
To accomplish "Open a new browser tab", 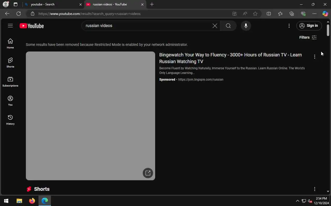I will pos(152,4).
